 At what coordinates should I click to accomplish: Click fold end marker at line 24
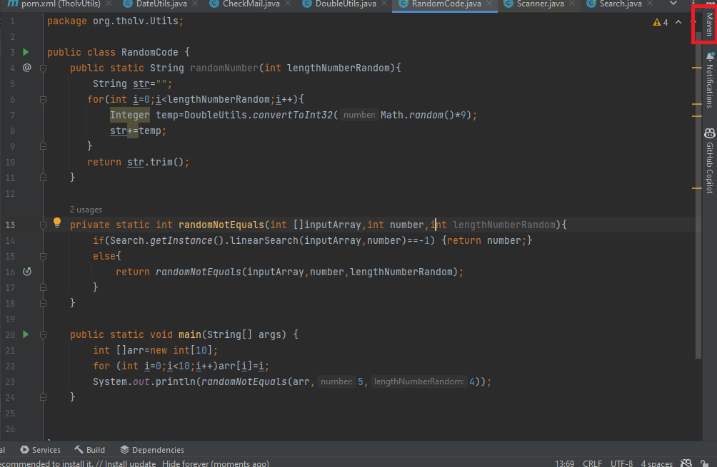click(x=43, y=397)
